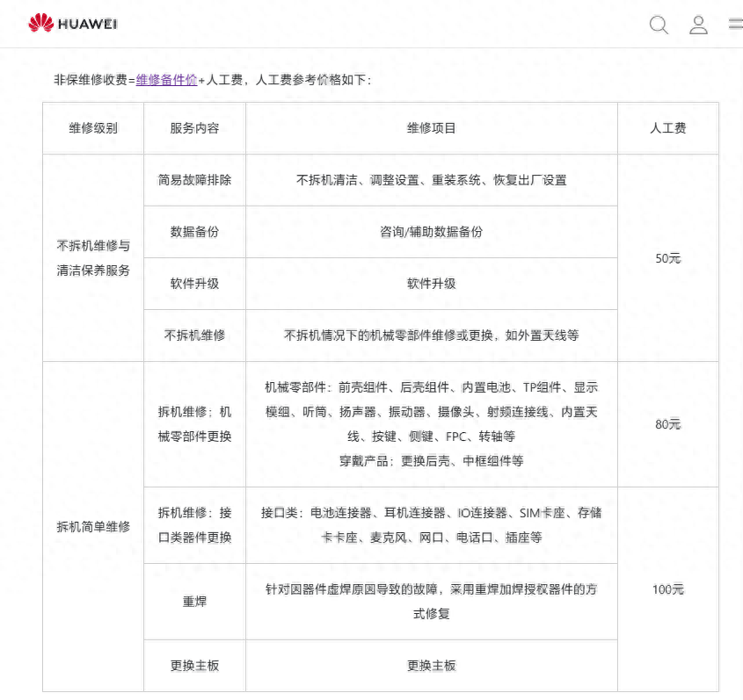This screenshot has width=743, height=700.
Task: Click the 不拆机维修 service cell
Action: tap(193, 336)
